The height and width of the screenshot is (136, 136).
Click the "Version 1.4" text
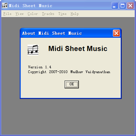[x=39, y=67]
